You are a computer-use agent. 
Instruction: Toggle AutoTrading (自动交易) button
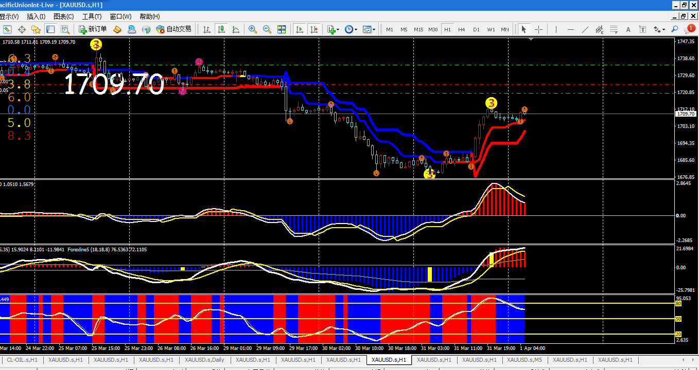173,29
